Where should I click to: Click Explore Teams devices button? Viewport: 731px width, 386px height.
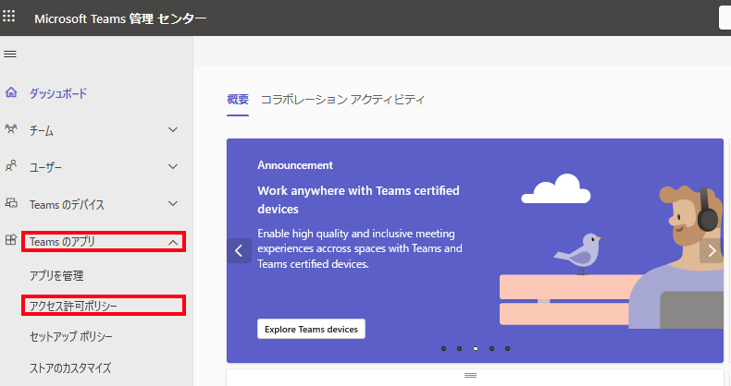pyautogui.click(x=312, y=329)
